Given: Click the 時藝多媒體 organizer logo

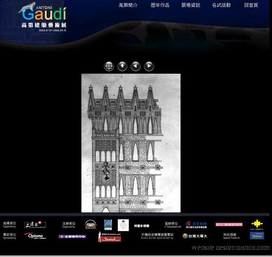Looking at the screenshot, I should pos(141,226).
